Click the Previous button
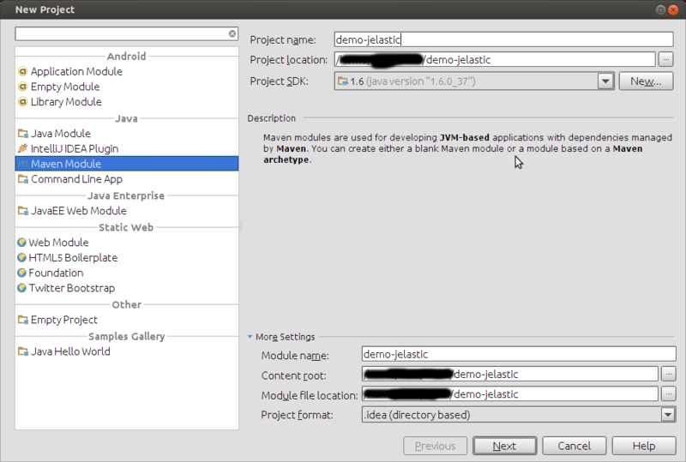This screenshot has width=686, height=462. [x=435, y=446]
